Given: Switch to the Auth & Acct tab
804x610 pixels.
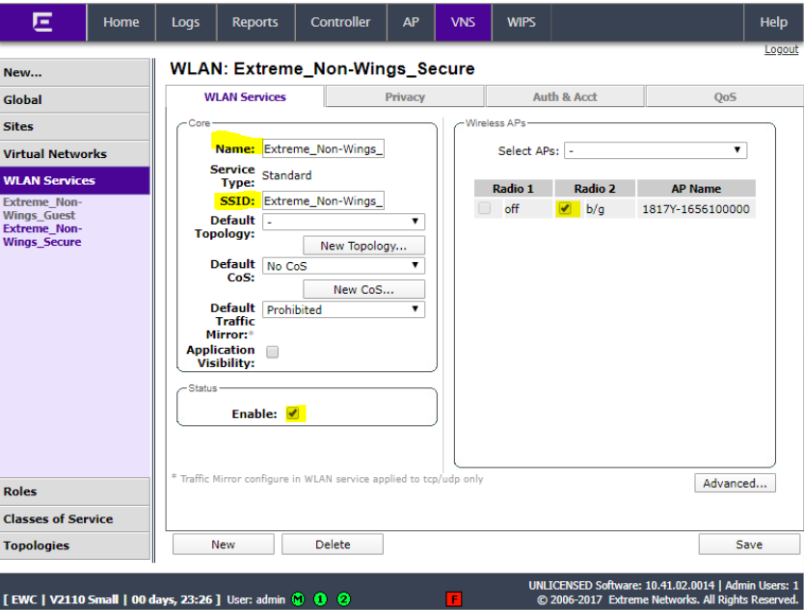Looking at the screenshot, I should (565, 97).
